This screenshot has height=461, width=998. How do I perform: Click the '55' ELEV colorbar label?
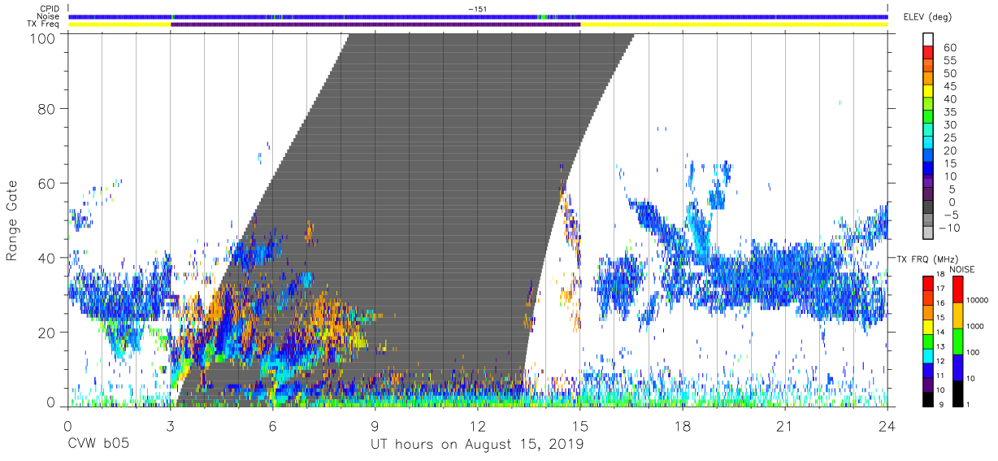point(949,61)
